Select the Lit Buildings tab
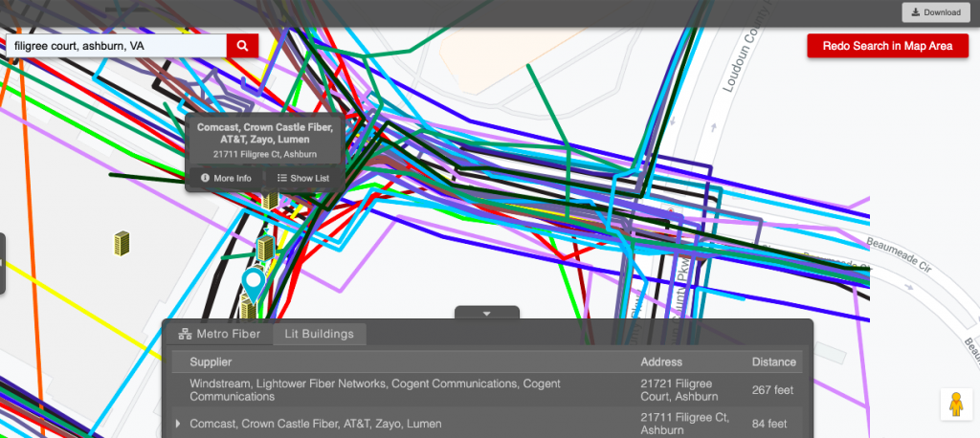Viewport: 980px width, 438px height. click(319, 334)
